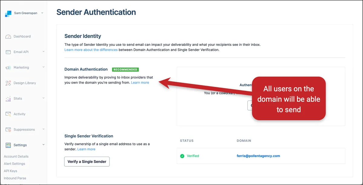Expand the Email API menu chevron
The height and width of the screenshot is (185, 363).
point(43,52)
